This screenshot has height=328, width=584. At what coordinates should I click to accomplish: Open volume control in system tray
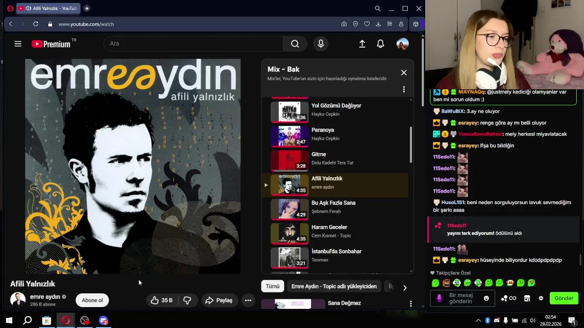point(533,321)
